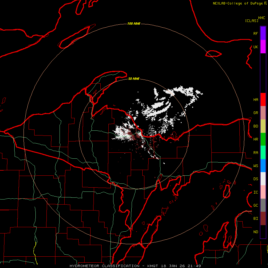Select the WS blue legend swatch

263,166
